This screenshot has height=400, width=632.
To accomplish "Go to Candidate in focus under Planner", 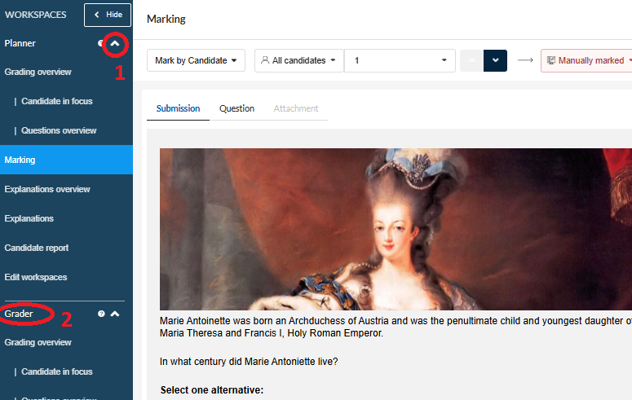I will [57, 101].
